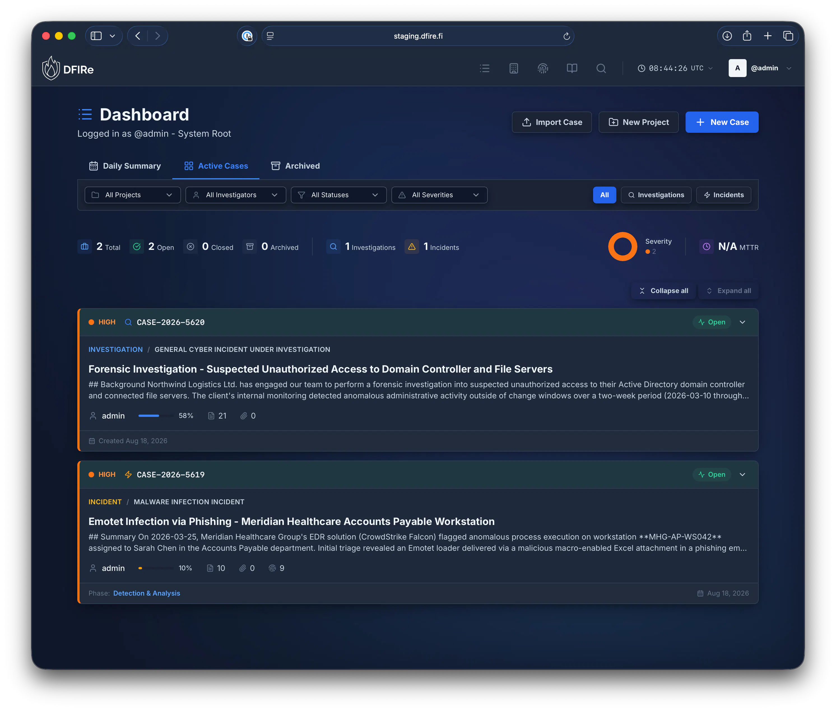Image resolution: width=836 pixels, height=711 pixels.
Task: Click the attachments paperclip icon on CASE-2026-5620
Action: coord(243,415)
